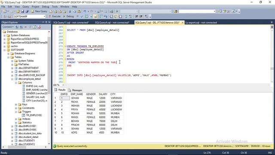Select the dbo.EMPLOYEE_BACKUP table
The image size is (275, 155).
click(32, 75)
